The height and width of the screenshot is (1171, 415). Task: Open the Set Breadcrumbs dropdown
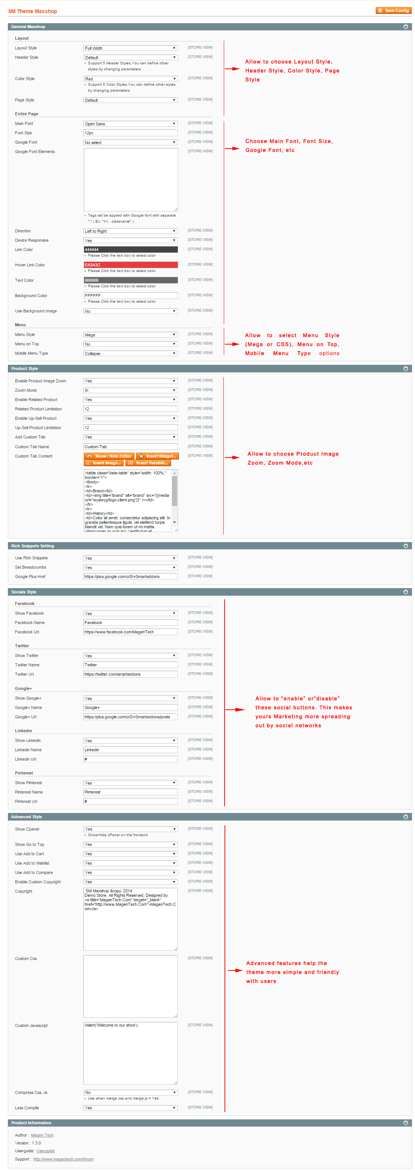pyautogui.click(x=131, y=568)
